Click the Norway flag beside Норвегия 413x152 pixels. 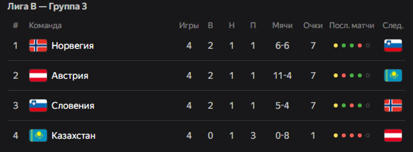(38, 45)
